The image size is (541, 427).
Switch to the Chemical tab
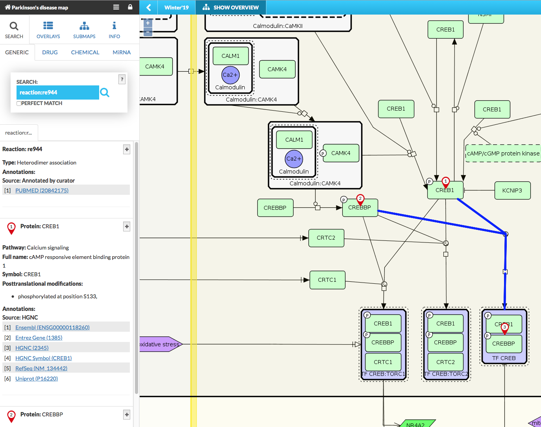[x=85, y=52]
